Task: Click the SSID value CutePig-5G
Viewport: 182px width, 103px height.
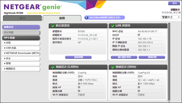Action: (144, 73)
